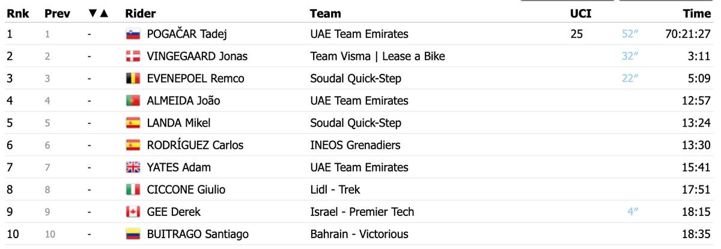
Task: Open Bahrain - Victorious team link
Action: [359, 234]
